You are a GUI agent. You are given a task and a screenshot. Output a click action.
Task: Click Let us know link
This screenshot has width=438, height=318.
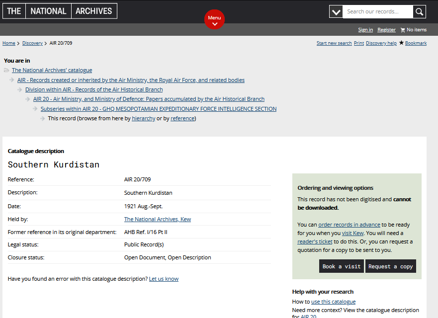coord(164,279)
